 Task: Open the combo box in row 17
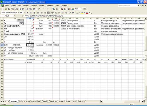(x=20, y=20)
